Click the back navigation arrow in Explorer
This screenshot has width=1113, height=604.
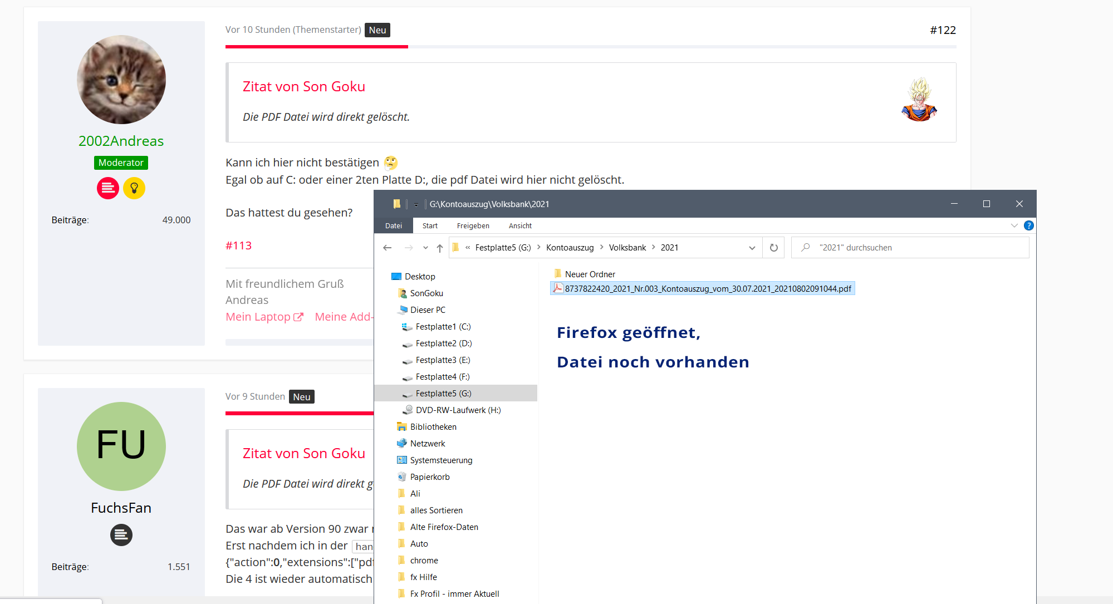(388, 248)
